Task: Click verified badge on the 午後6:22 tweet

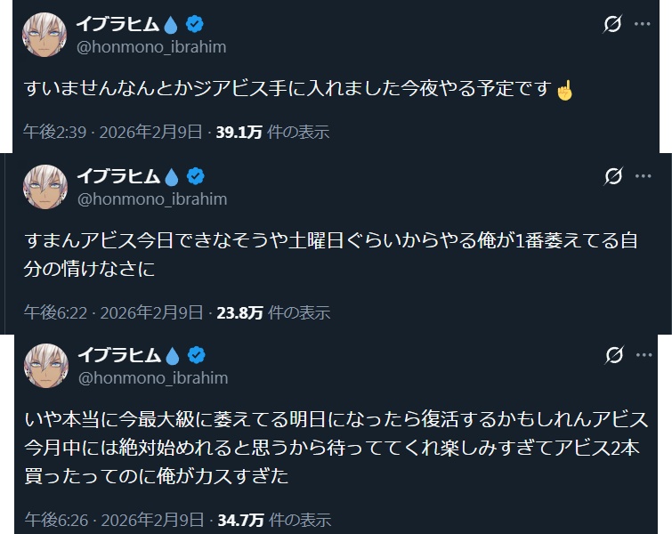Action: (196, 175)
